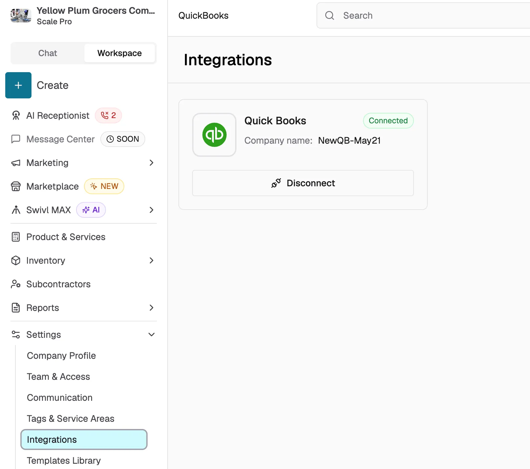Click the search magnifier icon
Image resolution: width=530 pixels, height=469 pixels.
tap(330, 15)
